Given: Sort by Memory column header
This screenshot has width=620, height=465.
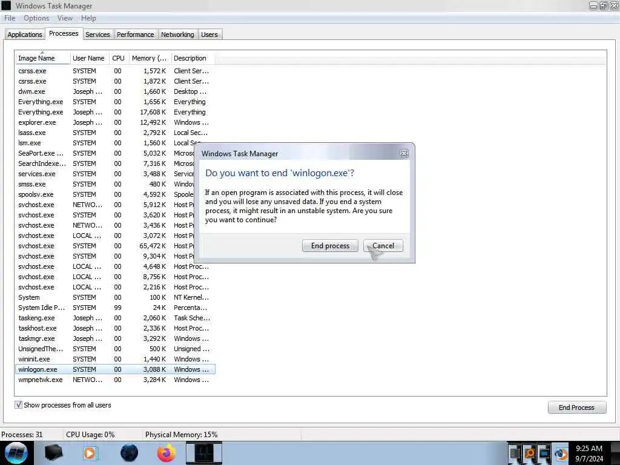Looking at the screenshot, I should point(150,58).
